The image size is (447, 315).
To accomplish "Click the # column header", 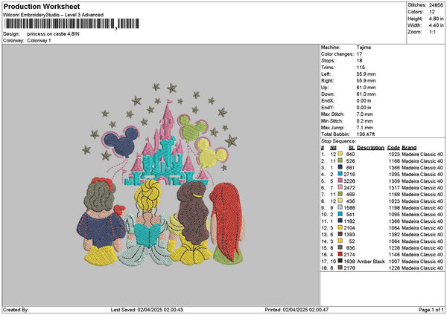I will pyautogui.click(x=323, y=148).
